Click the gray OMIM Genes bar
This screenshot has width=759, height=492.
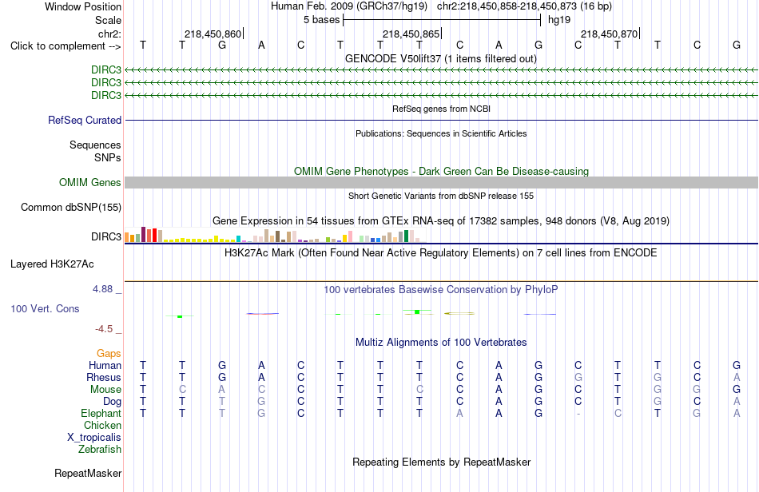441,182
